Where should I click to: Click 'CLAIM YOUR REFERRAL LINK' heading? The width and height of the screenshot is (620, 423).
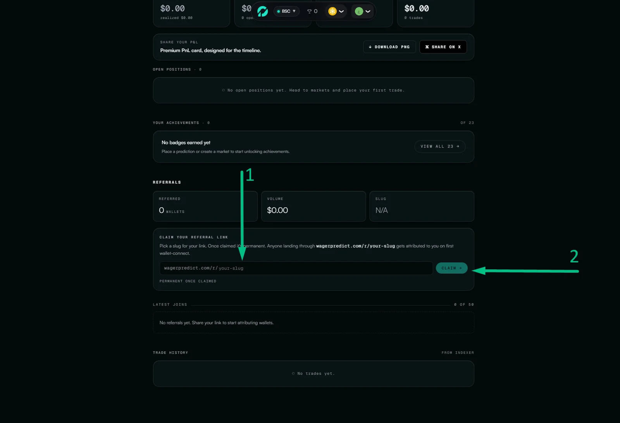(x=194, y=237)
